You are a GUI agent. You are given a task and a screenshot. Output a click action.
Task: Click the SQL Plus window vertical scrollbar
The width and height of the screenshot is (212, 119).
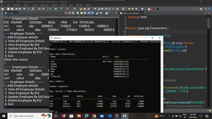tap(162, 77)
